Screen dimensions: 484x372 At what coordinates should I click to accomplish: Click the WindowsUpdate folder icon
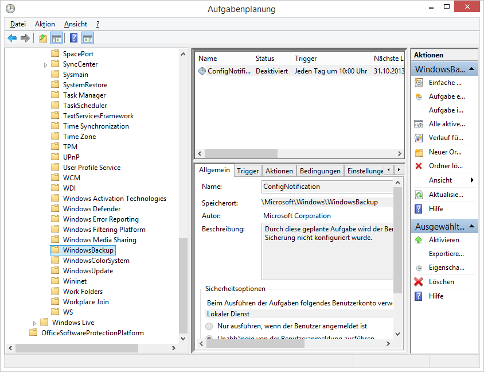[55, 270]
